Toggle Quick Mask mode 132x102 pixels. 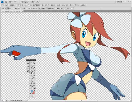(x=33, y=96)
